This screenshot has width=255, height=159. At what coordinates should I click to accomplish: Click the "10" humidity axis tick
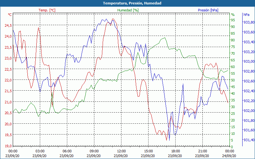(233, 134)
